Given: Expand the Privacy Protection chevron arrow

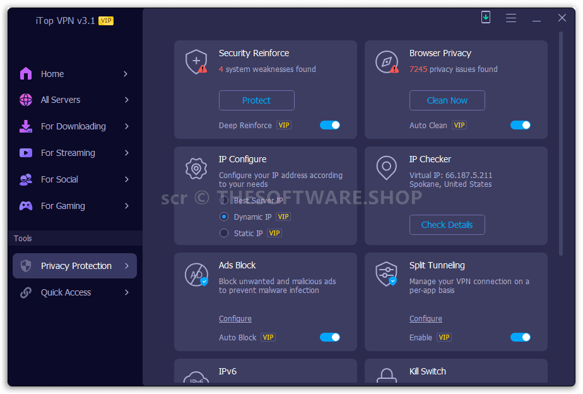Looking at the screenshot, I should click(127, 266).
